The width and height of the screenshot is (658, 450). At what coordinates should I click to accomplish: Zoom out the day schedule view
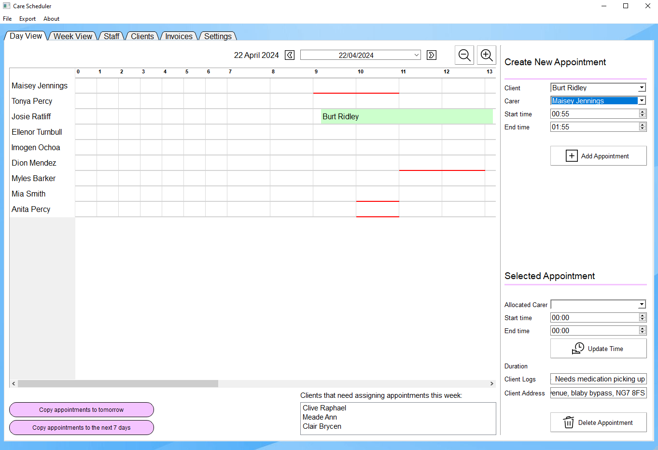464,55
